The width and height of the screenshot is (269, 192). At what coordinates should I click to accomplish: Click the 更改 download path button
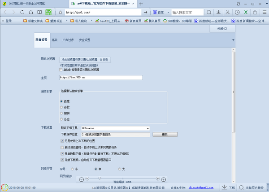(x=164, y=134)
